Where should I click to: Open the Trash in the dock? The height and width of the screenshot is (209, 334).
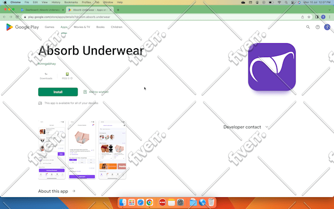(211, 202)
